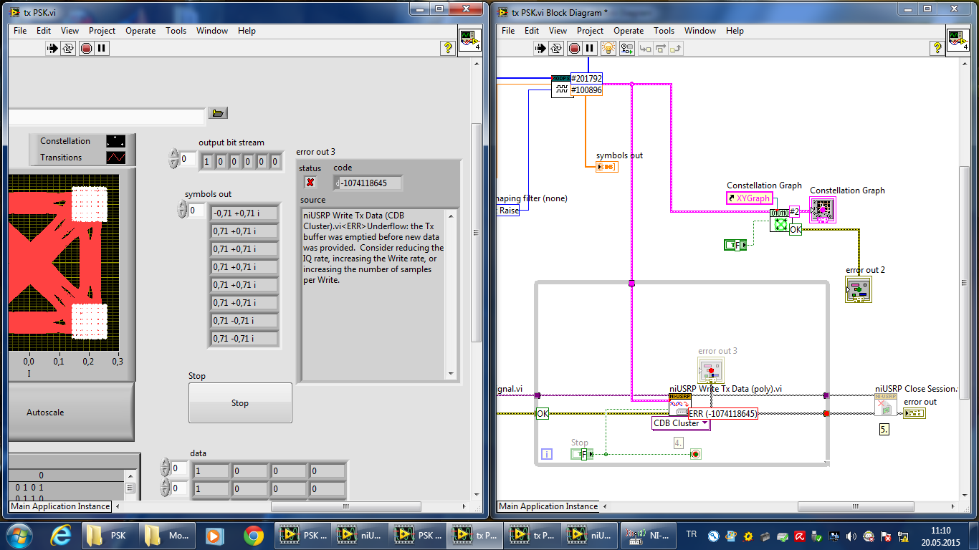
Task: Select the loop iteration terminal i
Action: point(548,454)
